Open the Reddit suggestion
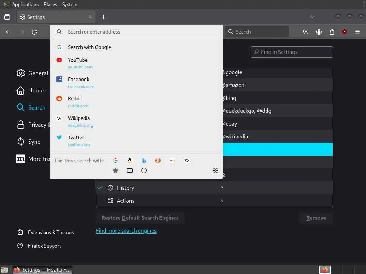 pyautogui.click(x=136, y=102)
